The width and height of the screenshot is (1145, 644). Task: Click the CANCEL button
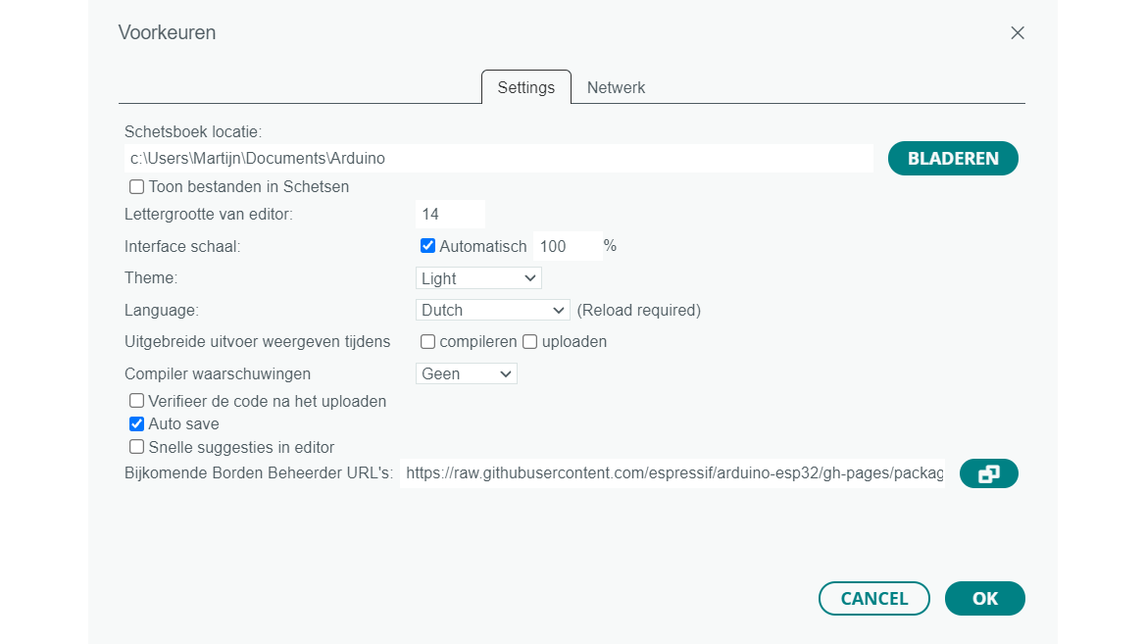click(873, 598)
